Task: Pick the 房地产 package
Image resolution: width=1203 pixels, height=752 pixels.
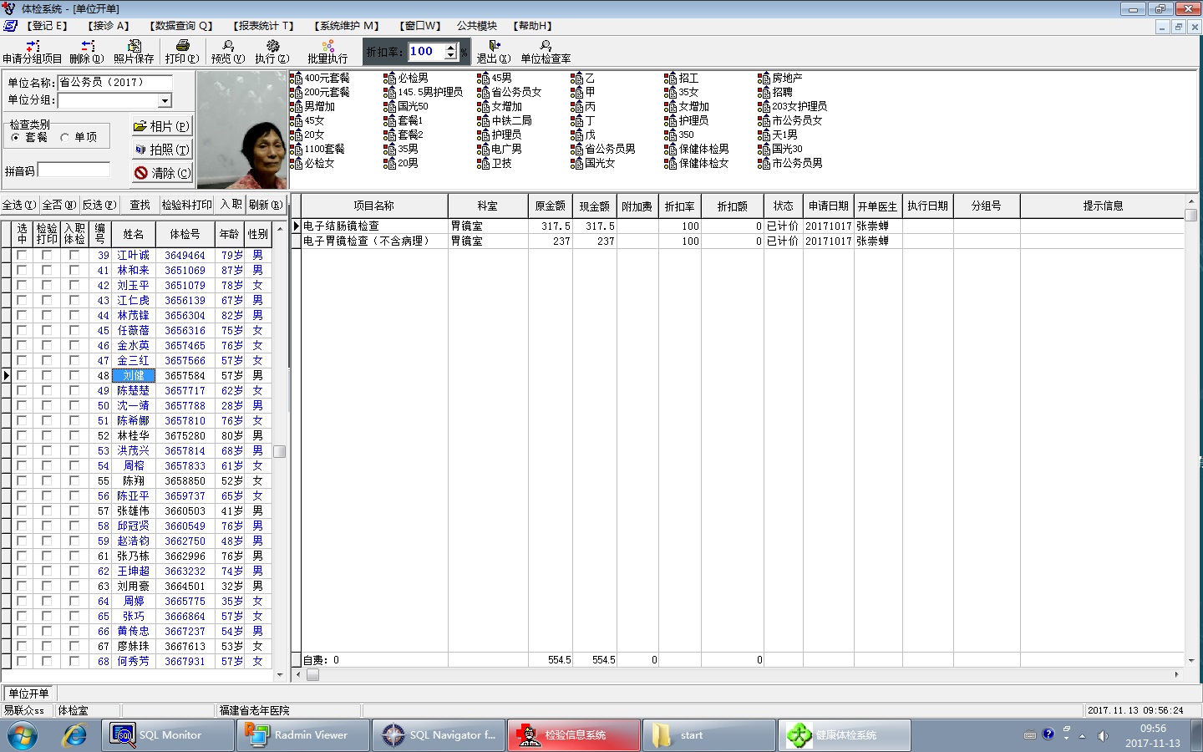Action: click(x=780, y=79)
